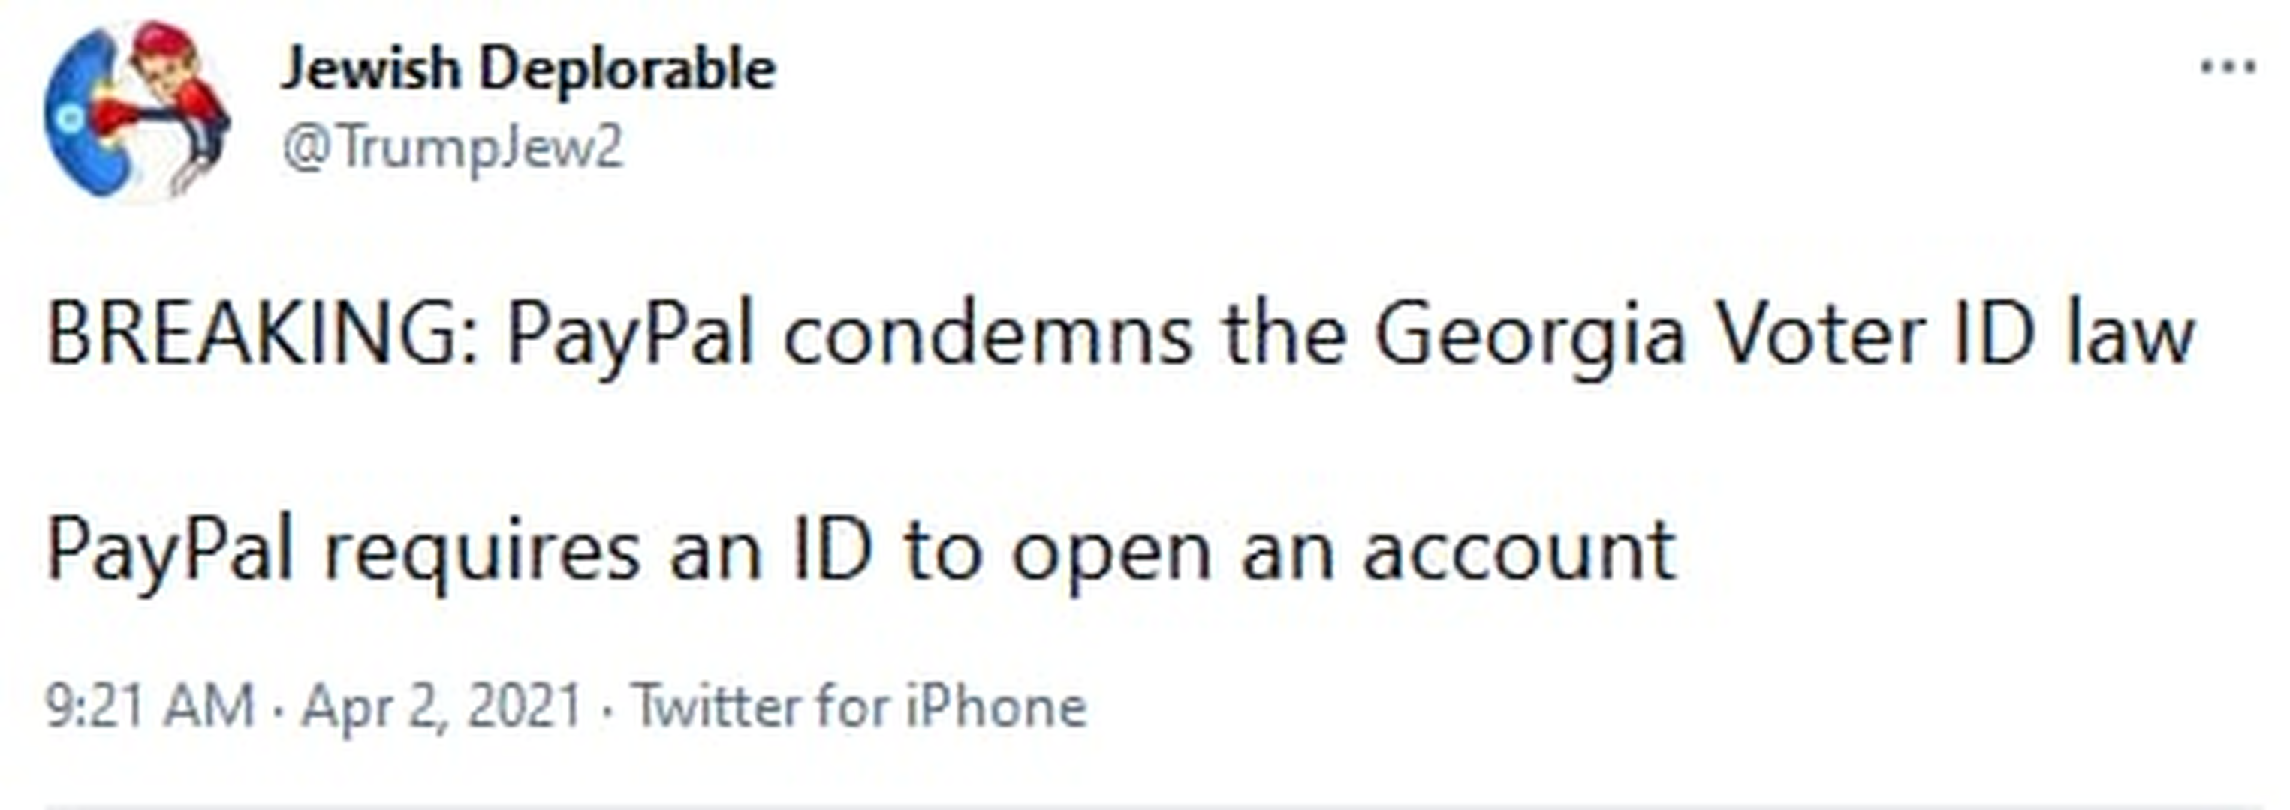The height and width of the screenshot is (810, 2290).
Task: Click the phrase 'Georgia Voter ID law'
Action: 1784,334
